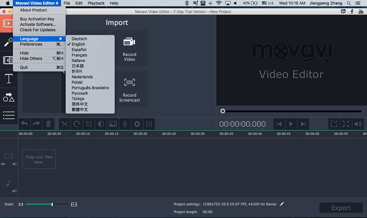
Task: Open the File menu
Action: click(x=67, y=3)
